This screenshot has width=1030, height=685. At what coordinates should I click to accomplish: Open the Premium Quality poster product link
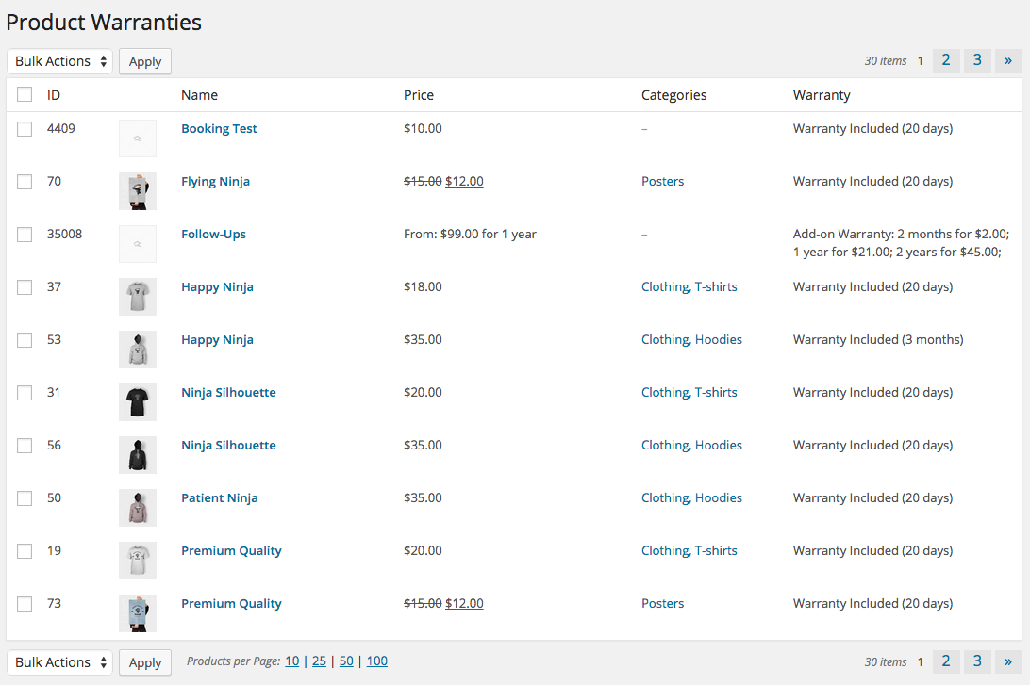231,604
